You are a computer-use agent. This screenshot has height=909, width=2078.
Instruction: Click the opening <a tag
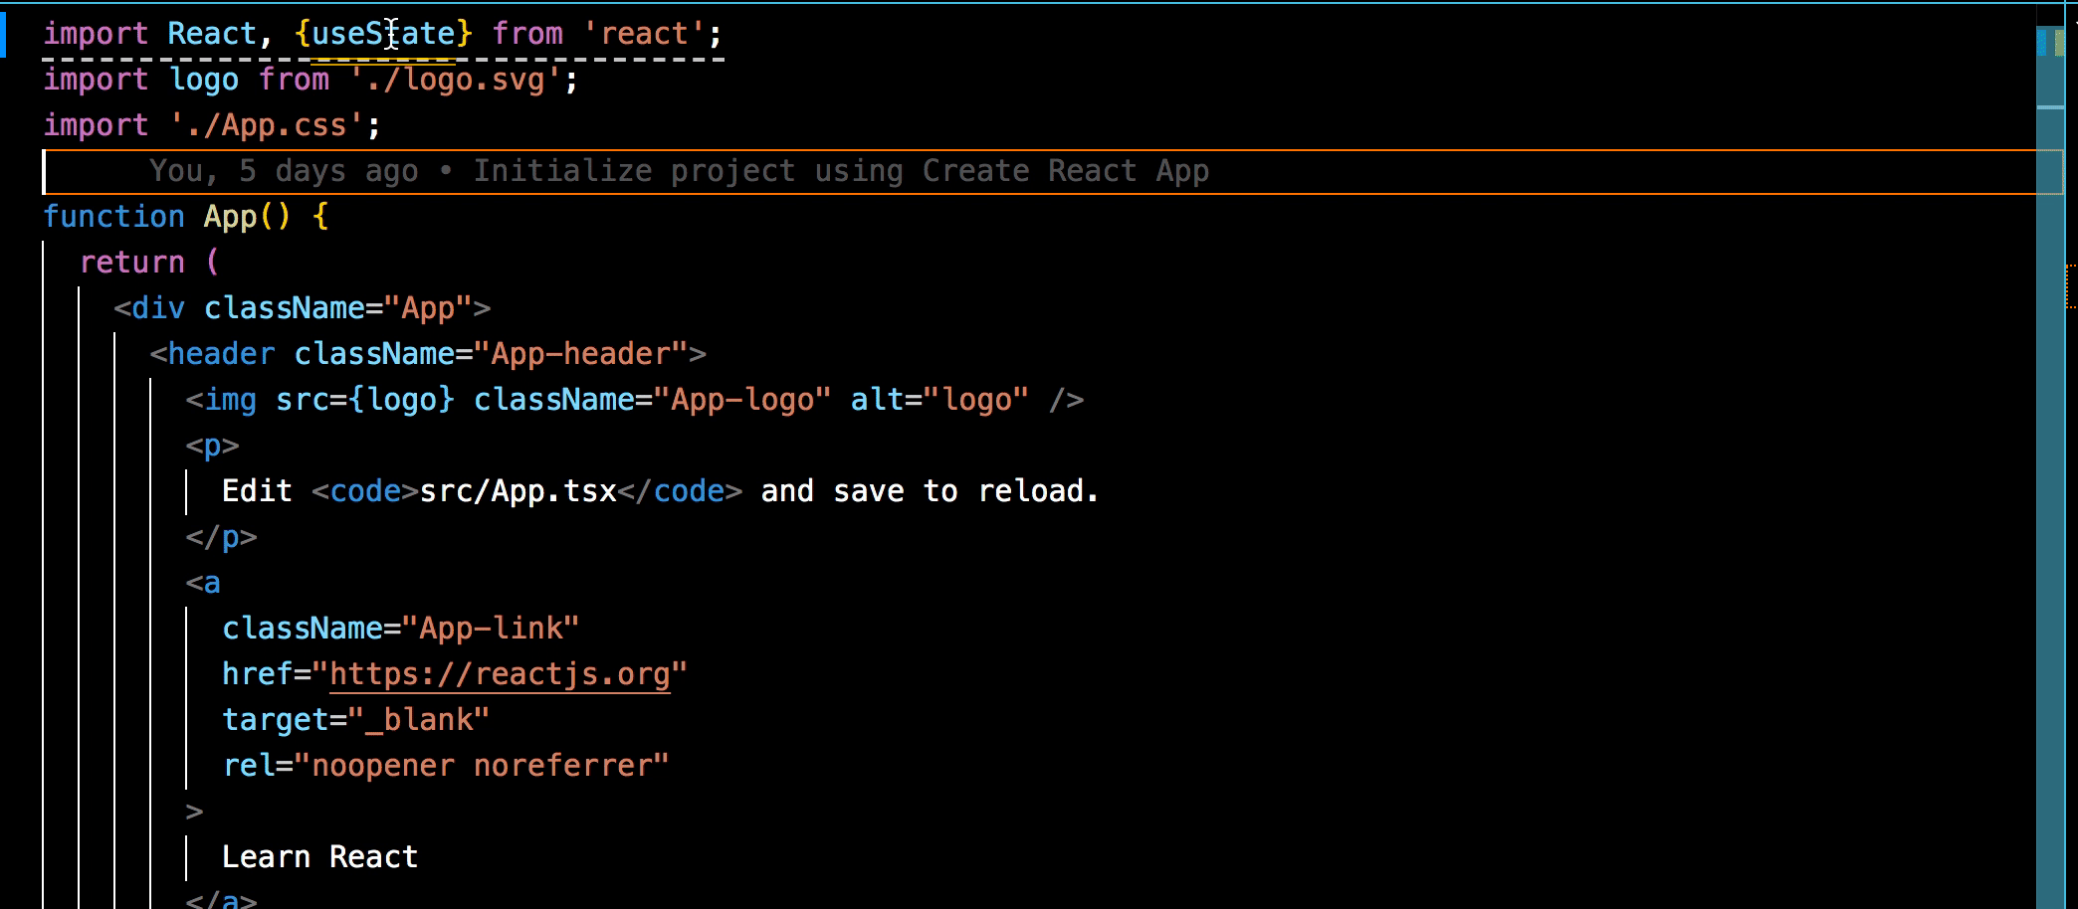click(203, 582)
